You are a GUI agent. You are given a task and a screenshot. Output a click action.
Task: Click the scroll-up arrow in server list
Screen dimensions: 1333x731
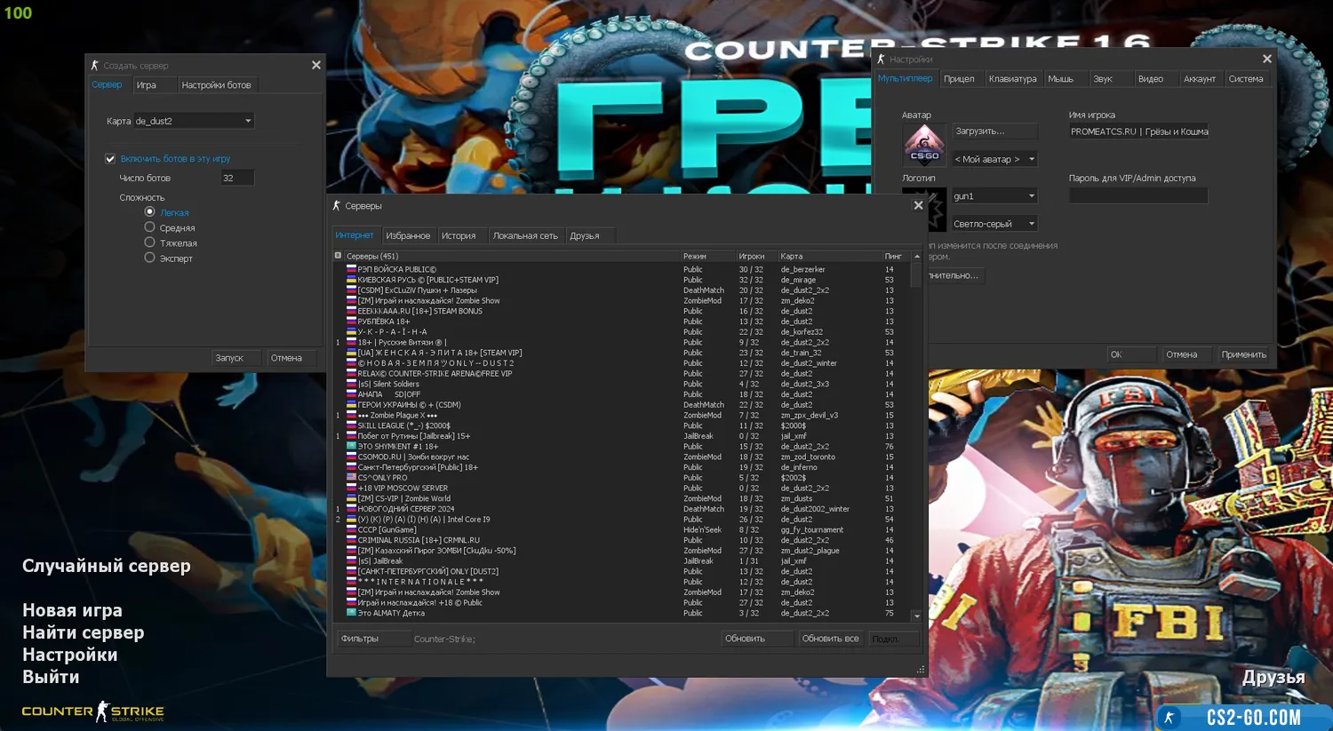(x=916, y=257)
